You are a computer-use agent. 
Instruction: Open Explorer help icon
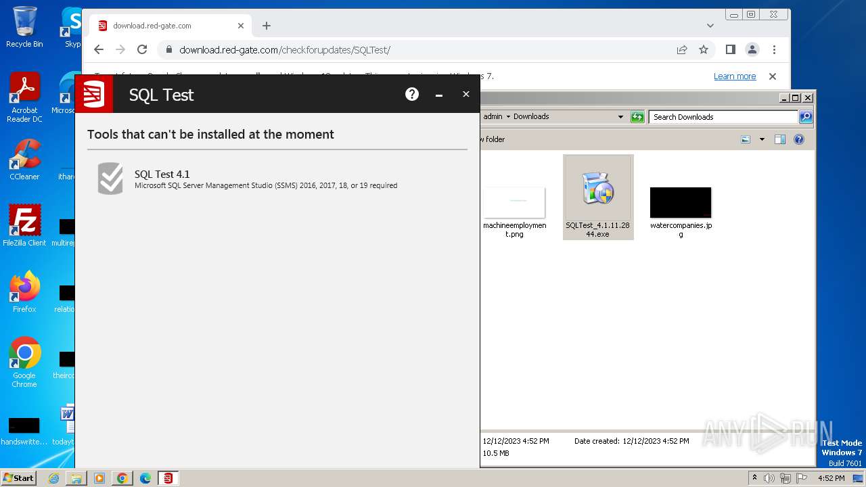(x=799, y=139)
